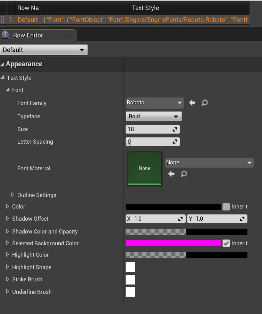Screen dimensions: 262x314
Task: Open magenta Selected Background Color swatch
Action: click(173, 243)
